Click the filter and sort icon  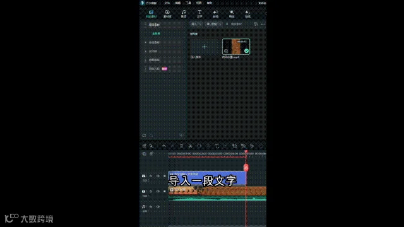pyautogui.click(x=256, y=24)
